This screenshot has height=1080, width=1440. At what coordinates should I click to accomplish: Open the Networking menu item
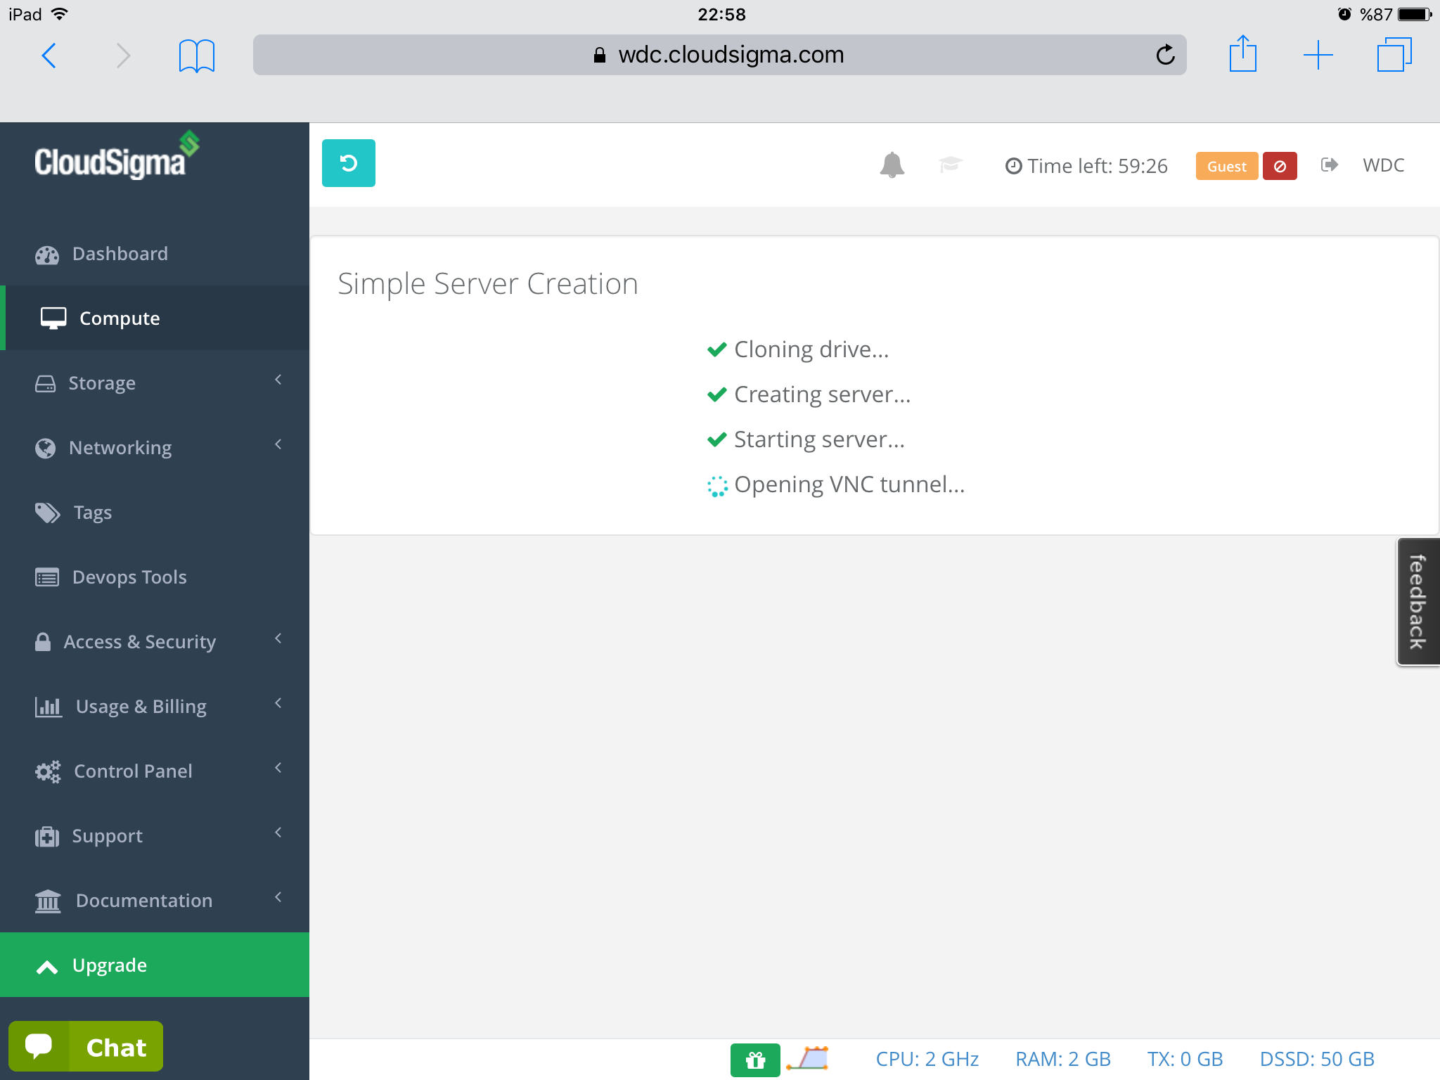(155, 448)
